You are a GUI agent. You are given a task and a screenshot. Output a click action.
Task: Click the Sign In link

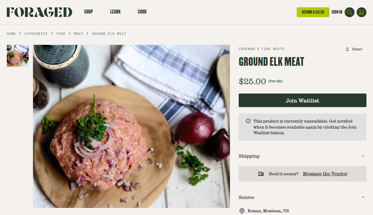click(x=337, y=12)
